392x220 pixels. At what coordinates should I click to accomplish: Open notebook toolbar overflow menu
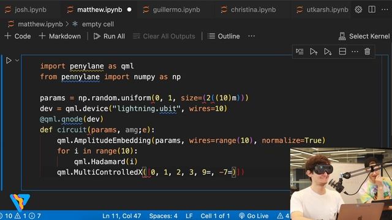[252, 36]
